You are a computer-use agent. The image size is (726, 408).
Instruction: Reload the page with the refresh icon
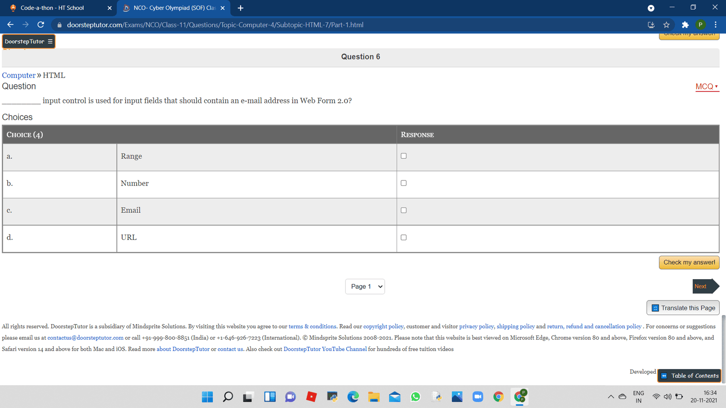(x=41, y=25)
